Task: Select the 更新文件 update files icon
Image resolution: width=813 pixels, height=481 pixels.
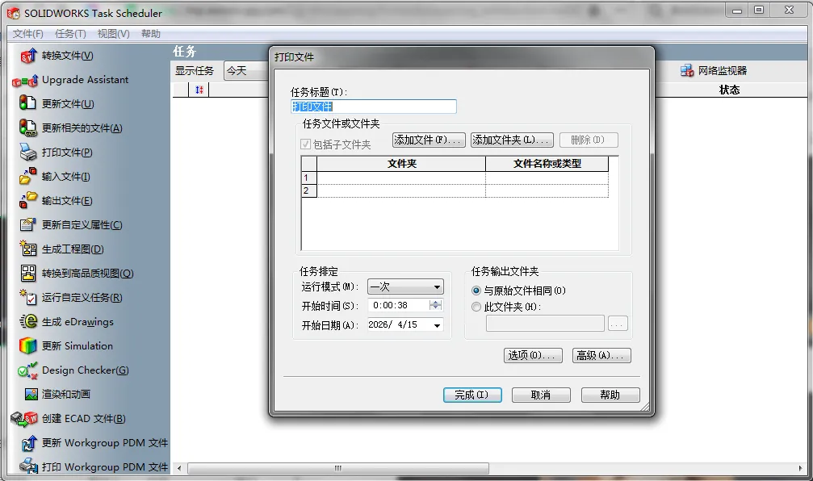Action: point(27,102)
